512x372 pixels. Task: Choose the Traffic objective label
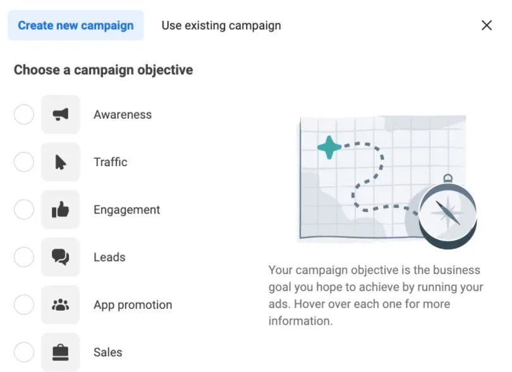[111, 162]
